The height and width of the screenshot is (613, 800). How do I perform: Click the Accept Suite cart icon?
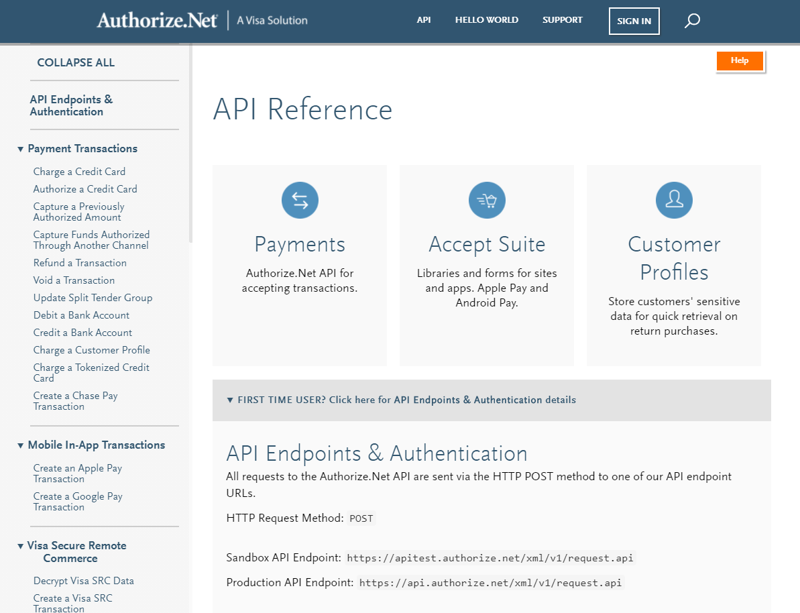coord(487,200)
